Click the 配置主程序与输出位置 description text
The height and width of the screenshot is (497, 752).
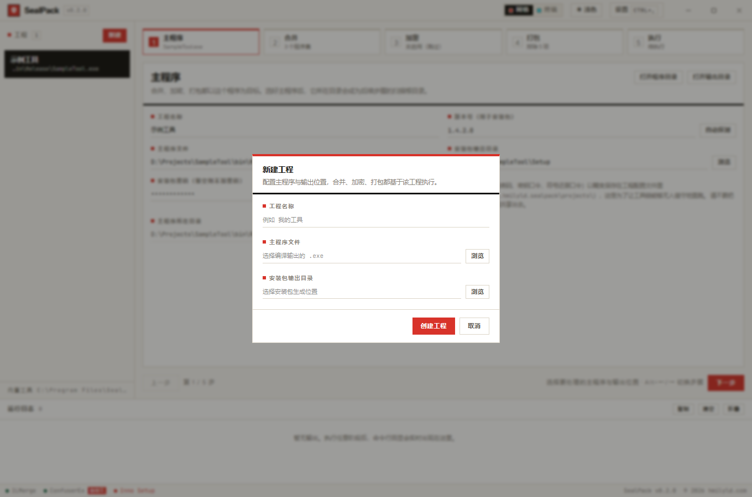point(351,182)
